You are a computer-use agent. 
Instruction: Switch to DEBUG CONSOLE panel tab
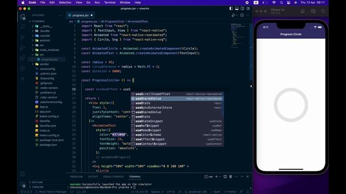[113, 177]
